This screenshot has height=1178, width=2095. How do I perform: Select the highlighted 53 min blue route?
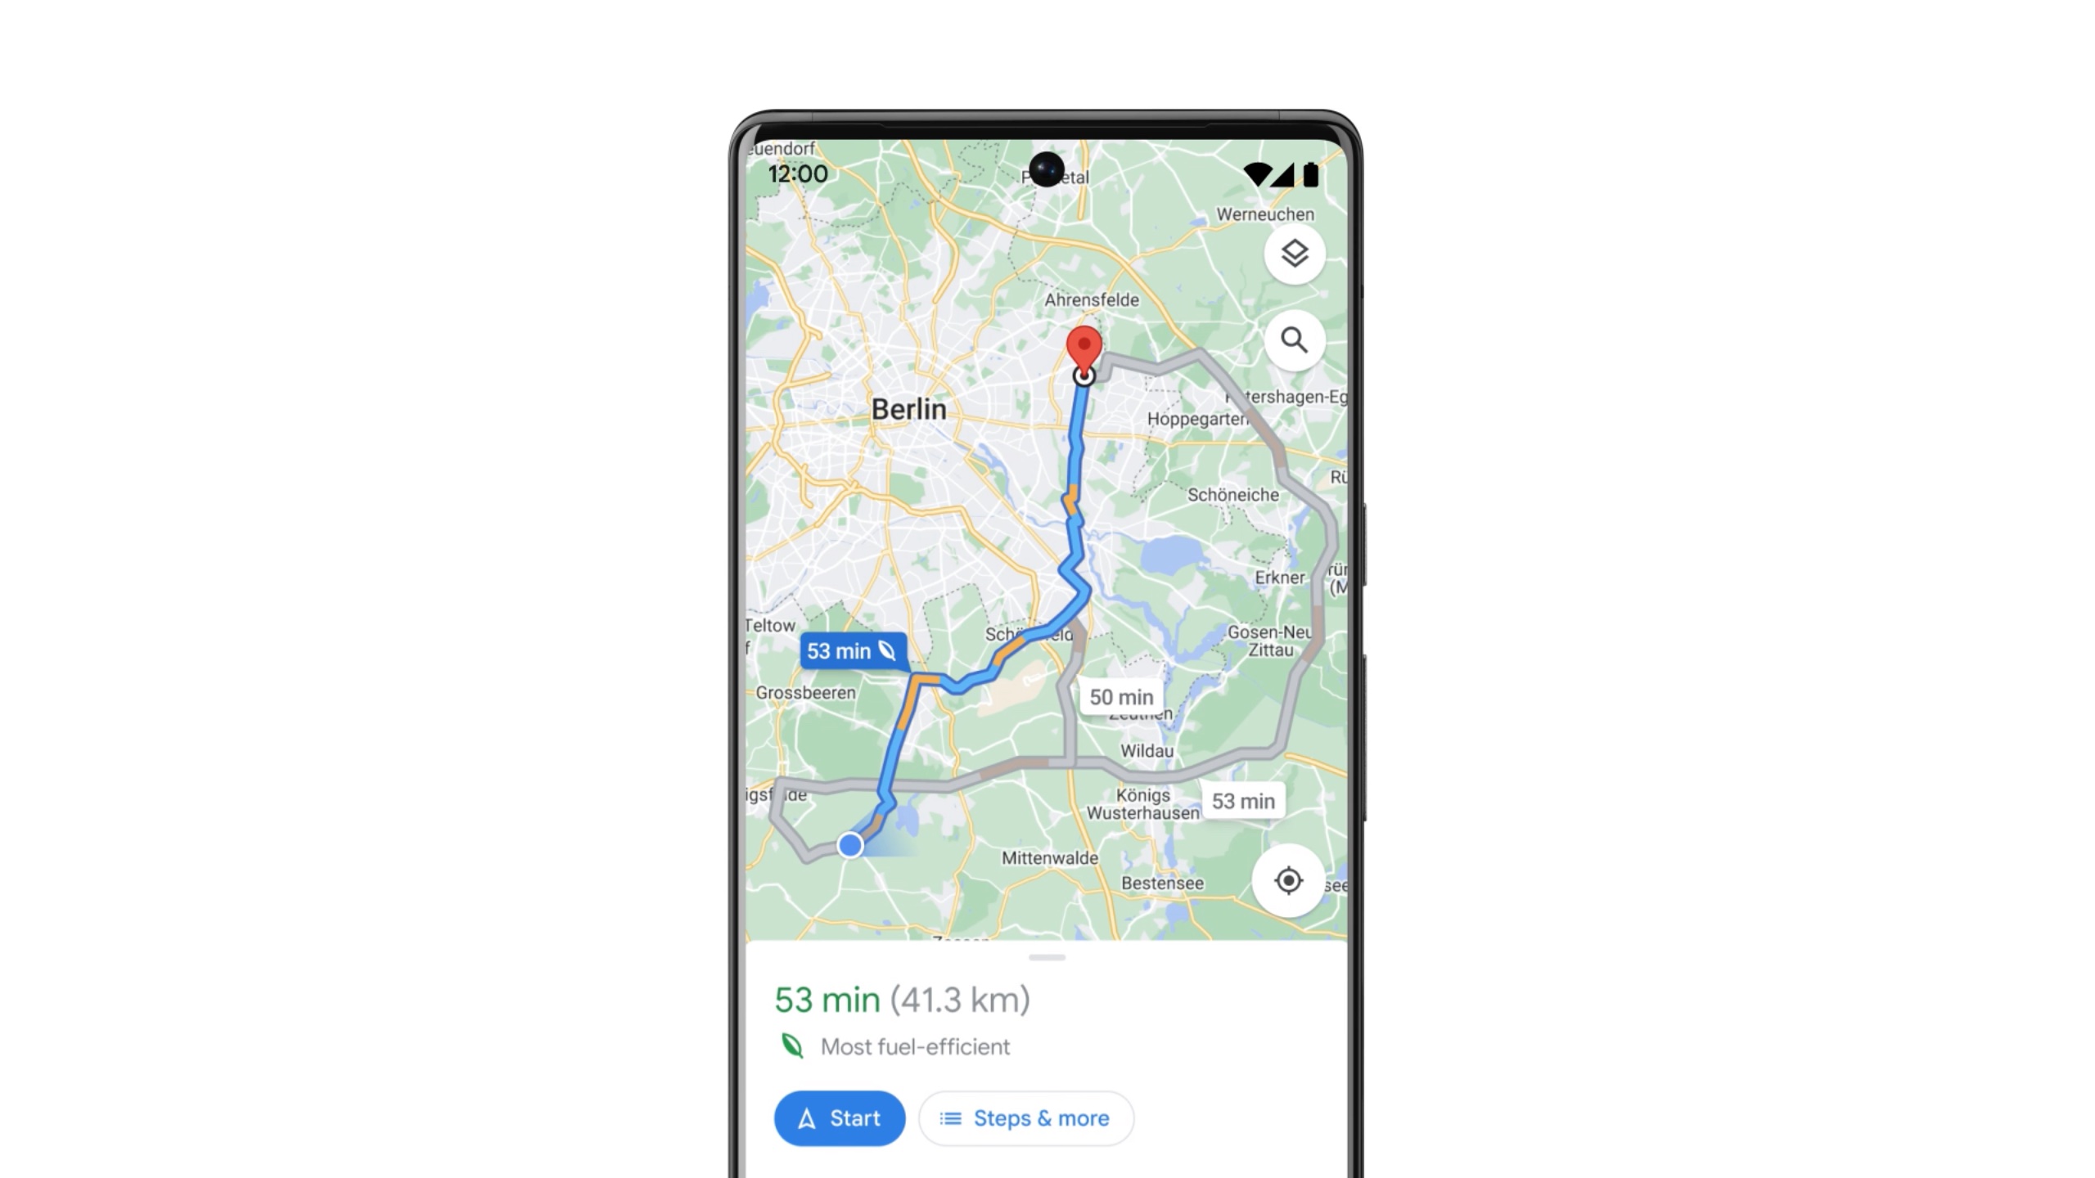point(850,650)
